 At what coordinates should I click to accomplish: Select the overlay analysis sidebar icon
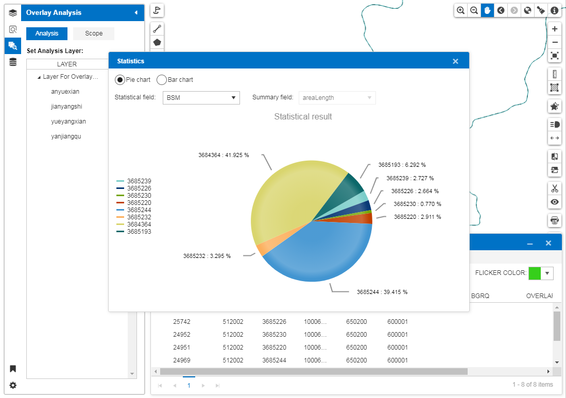(x=13, y=46)
